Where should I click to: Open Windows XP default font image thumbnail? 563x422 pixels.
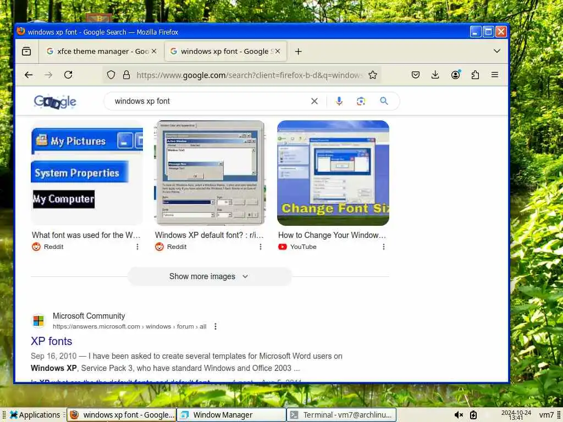[x=210, y=173]
